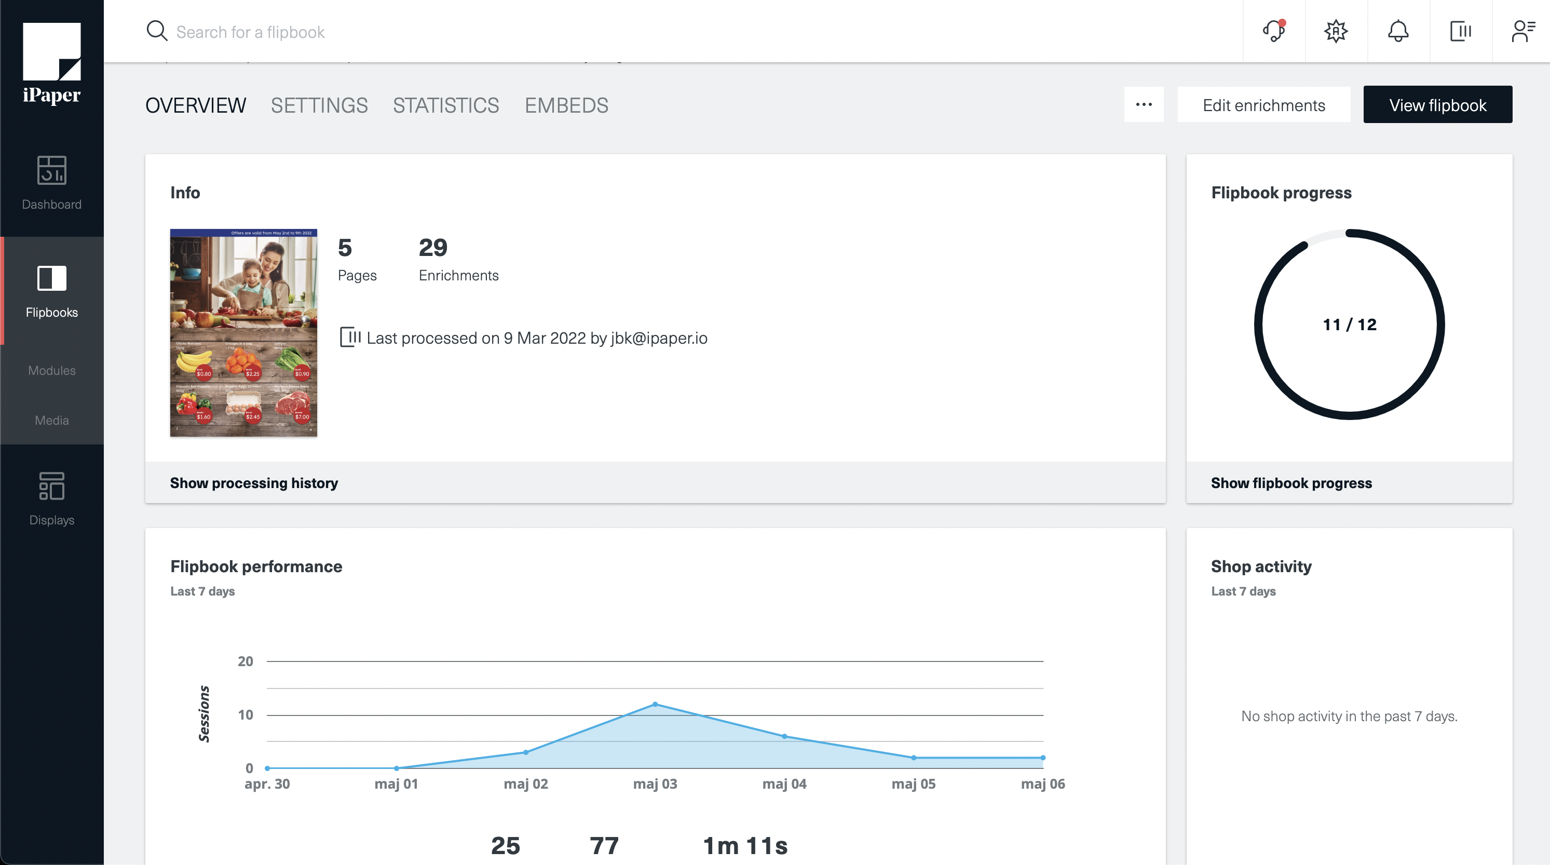Viewport: 1550px width, 865px height.
Task: Click the admin gear badge icon
Action: pos(1336,31)
